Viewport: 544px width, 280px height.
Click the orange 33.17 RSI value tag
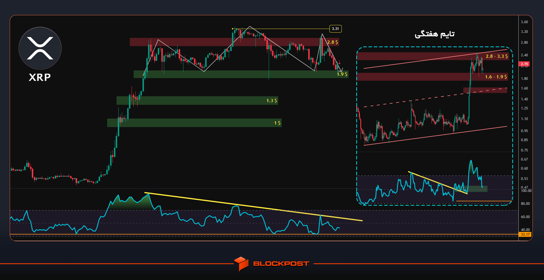pos(525,235)
